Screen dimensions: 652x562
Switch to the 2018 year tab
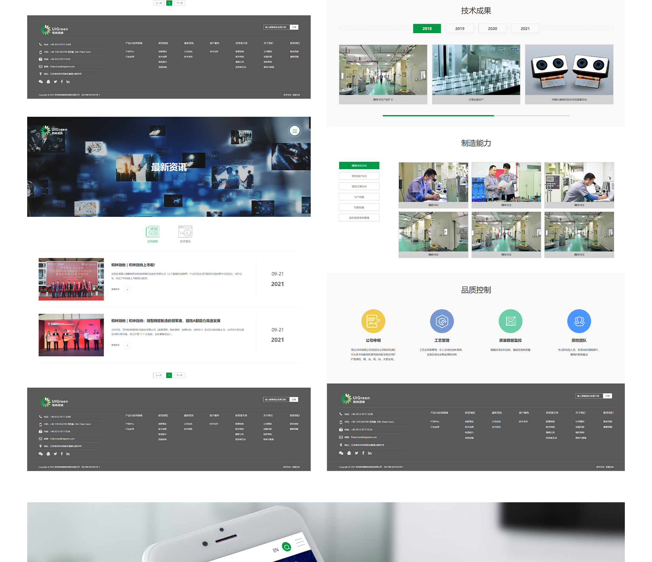[427, 29]
